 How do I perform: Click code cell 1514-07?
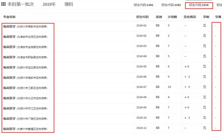pyautogui.click(x=141, y=87)
